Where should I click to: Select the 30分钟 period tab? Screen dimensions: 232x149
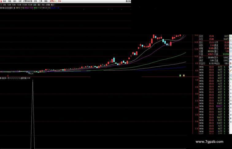click(25, 5)
